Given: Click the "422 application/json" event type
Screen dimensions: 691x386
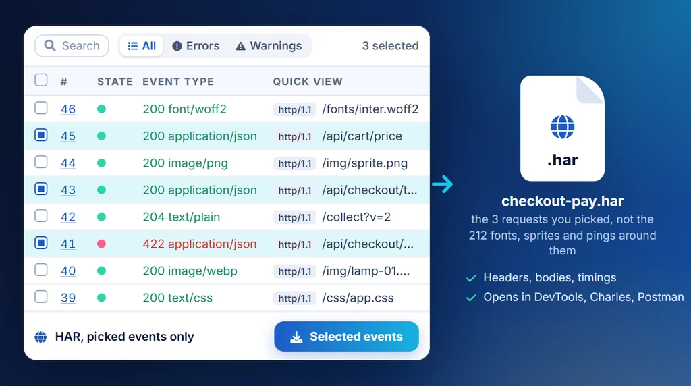Looking at the screenshot, I should pos(199,244).
